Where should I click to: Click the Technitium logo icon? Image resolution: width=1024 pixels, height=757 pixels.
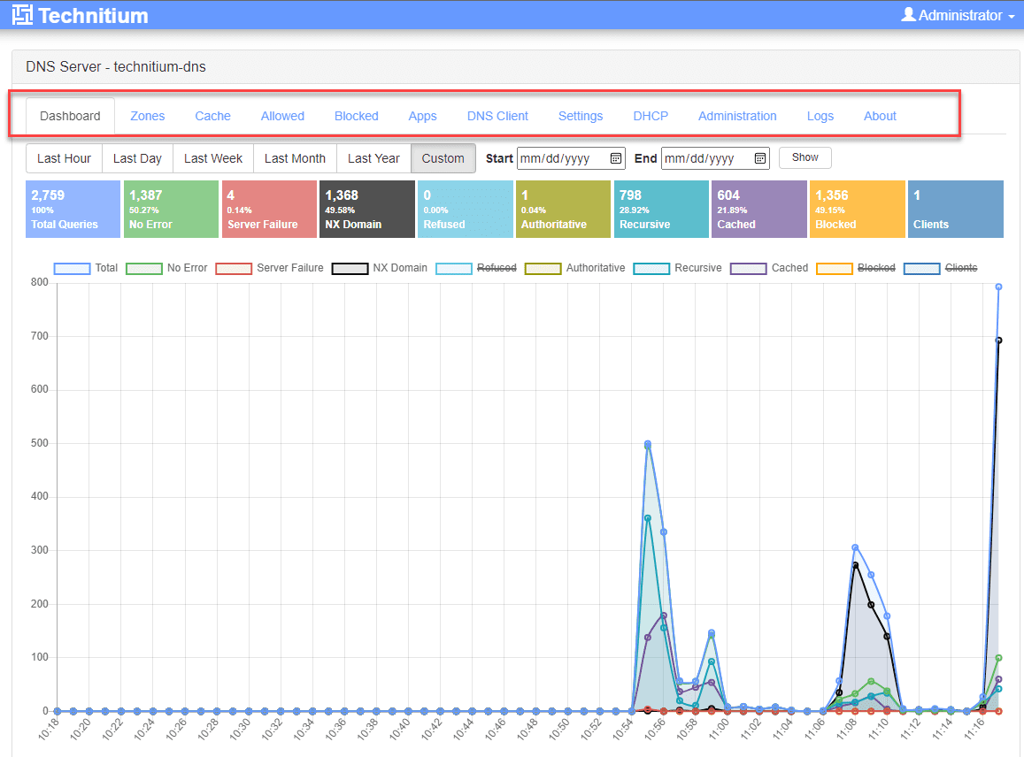23,15
